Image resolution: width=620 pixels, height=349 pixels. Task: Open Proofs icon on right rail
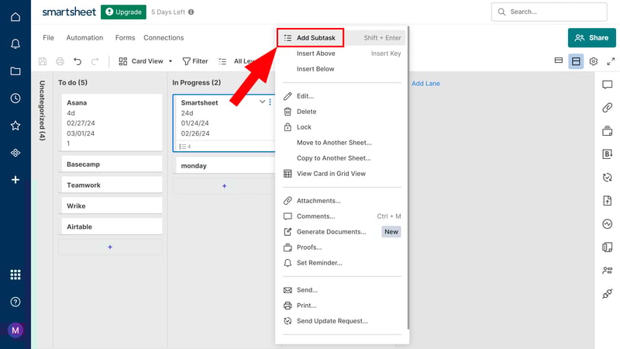coord(608,131)
